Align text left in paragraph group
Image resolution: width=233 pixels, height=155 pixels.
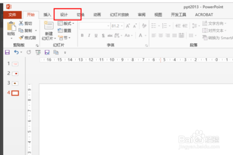154,35
